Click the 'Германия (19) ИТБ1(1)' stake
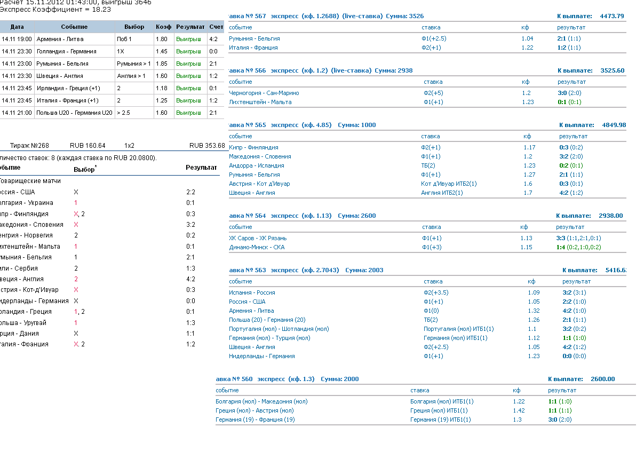Image resolution: width=644 pixels, height=459 pixels. pos(441,420)
